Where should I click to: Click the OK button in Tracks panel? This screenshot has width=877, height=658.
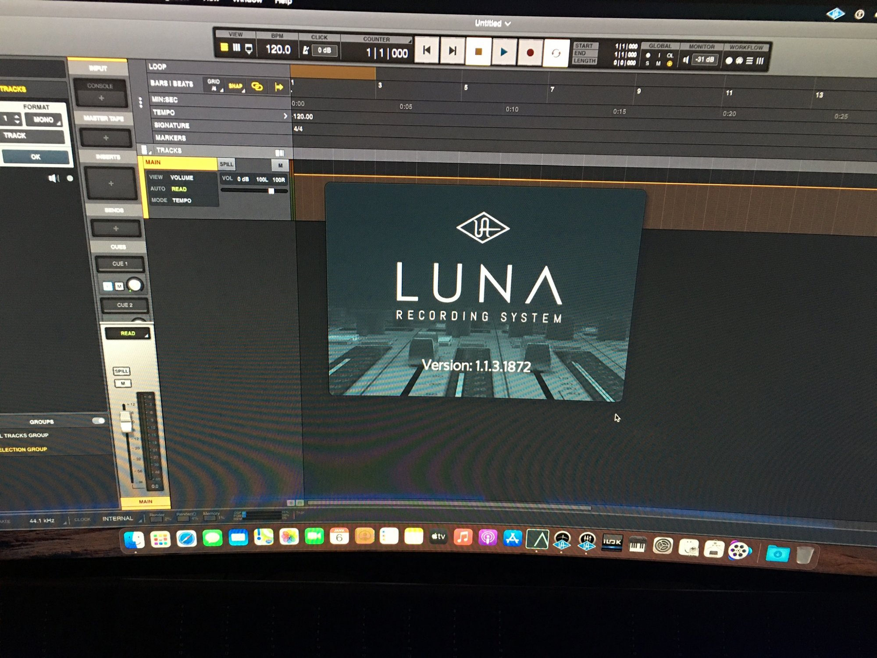36,157
